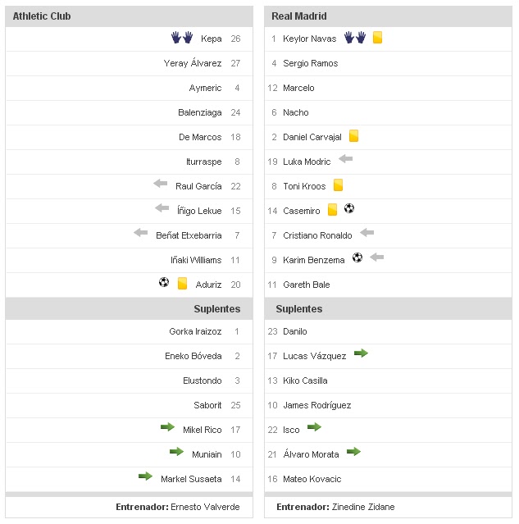The height and width of the screenshot is (524, 519).
Task: Select the Real Madrid team header
Action: tap(301, 16)
